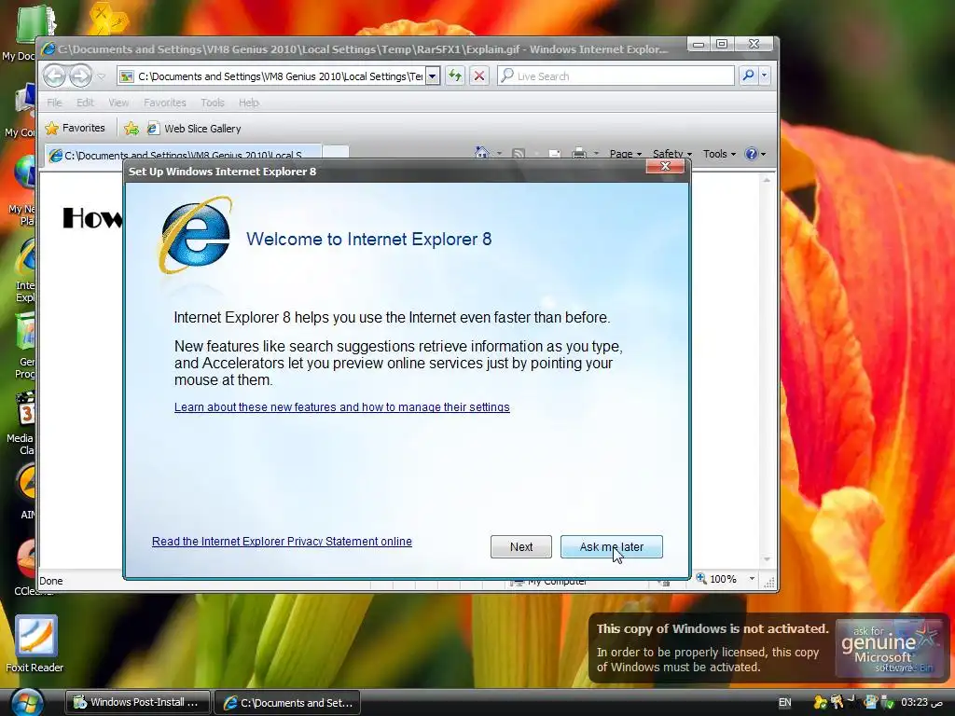
Task: Click the Search magnifier button
Action: 748,76
